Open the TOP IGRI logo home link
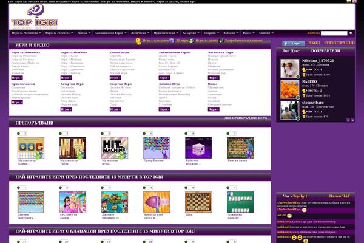364x243 pixels. (35, 17)
